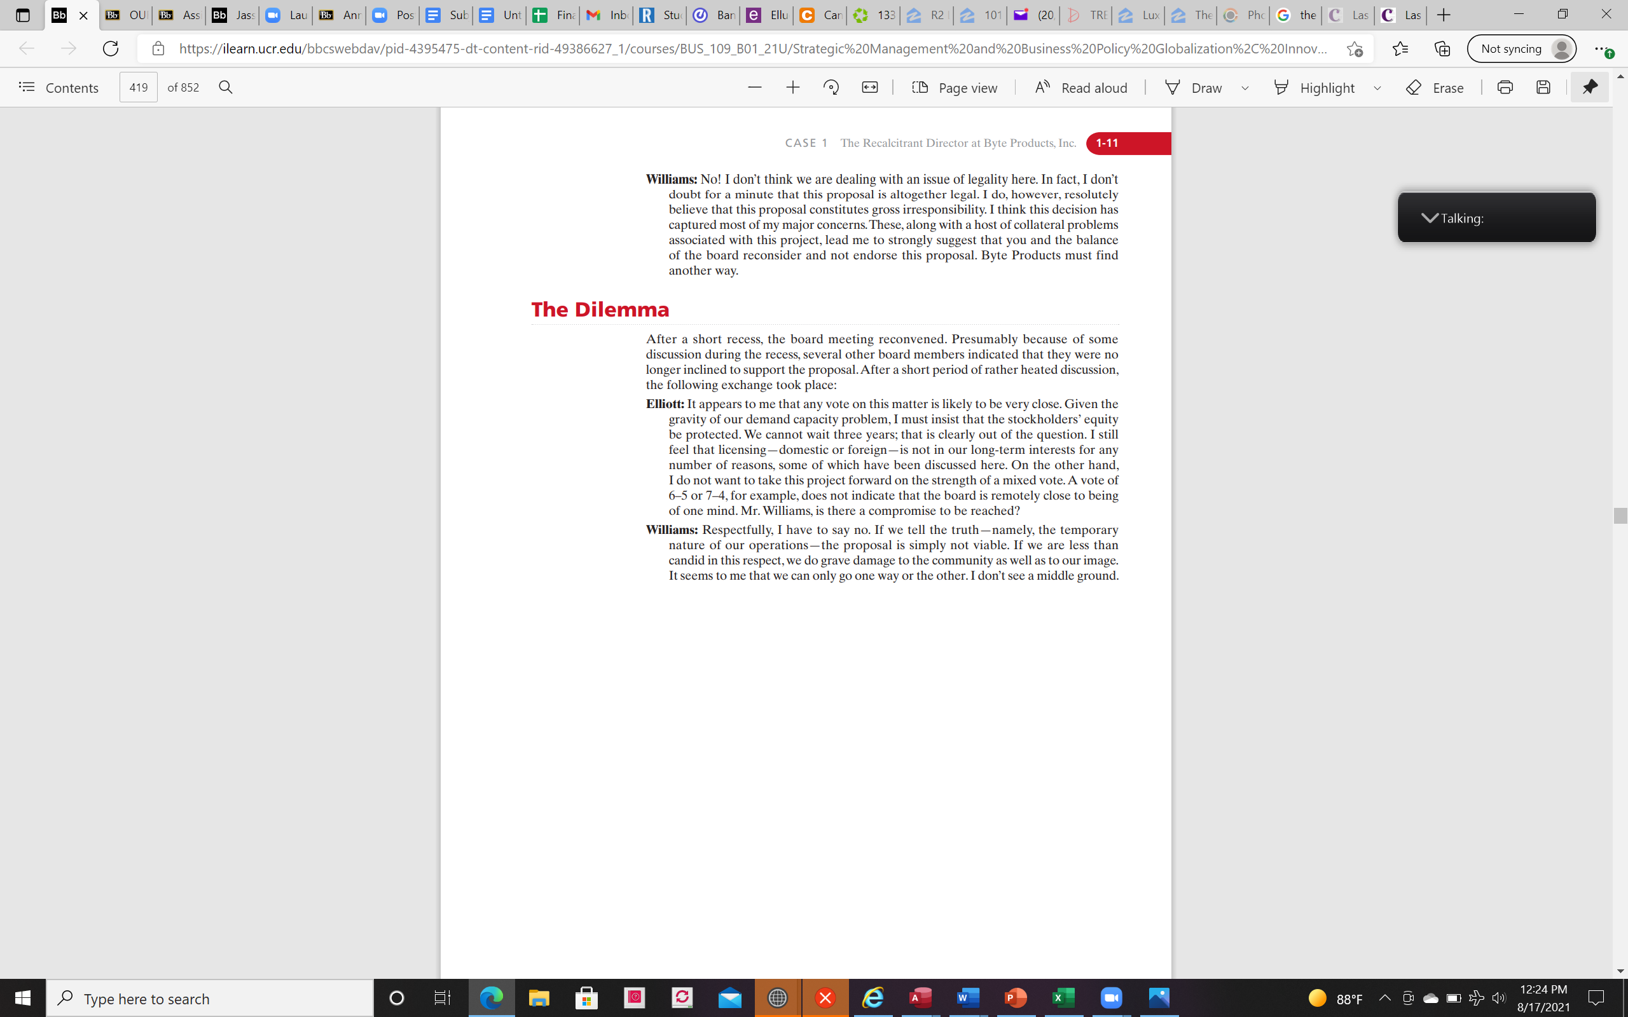
Task: Switch to the Sub Google Docs tab
Action: pos(447,15)
